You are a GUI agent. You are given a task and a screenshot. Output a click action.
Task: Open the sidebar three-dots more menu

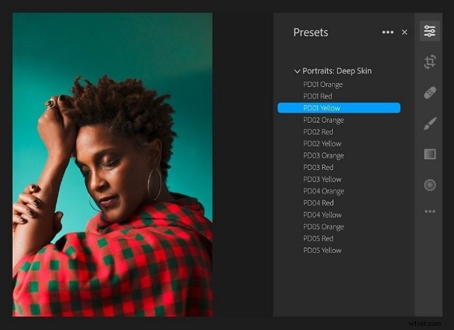[x=429, y=211]
